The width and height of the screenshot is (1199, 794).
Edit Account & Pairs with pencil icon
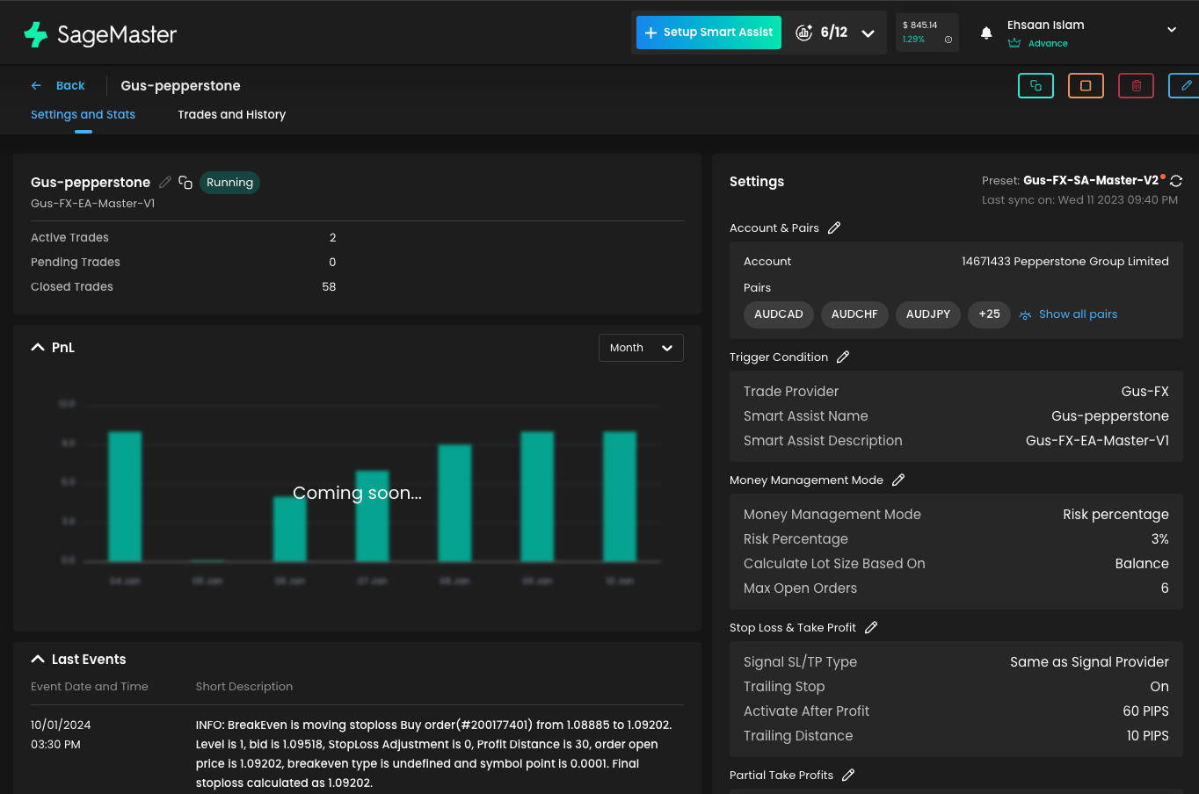pos(834,228)
